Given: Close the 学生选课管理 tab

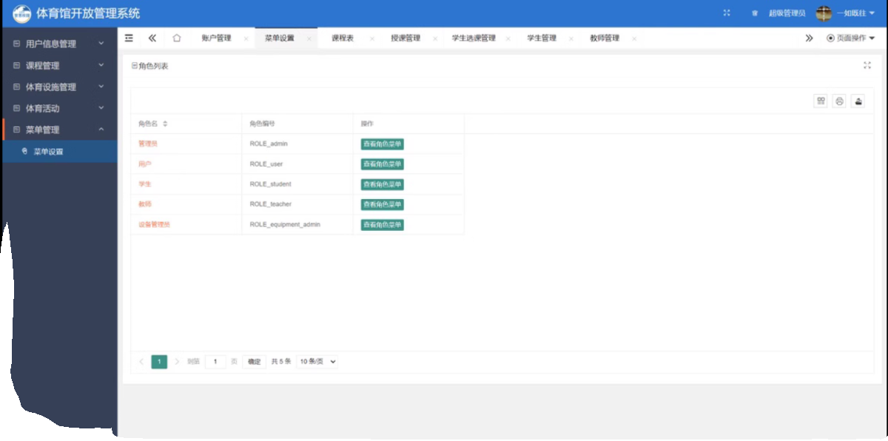Looking at the screenshot, I should point(509,38).
